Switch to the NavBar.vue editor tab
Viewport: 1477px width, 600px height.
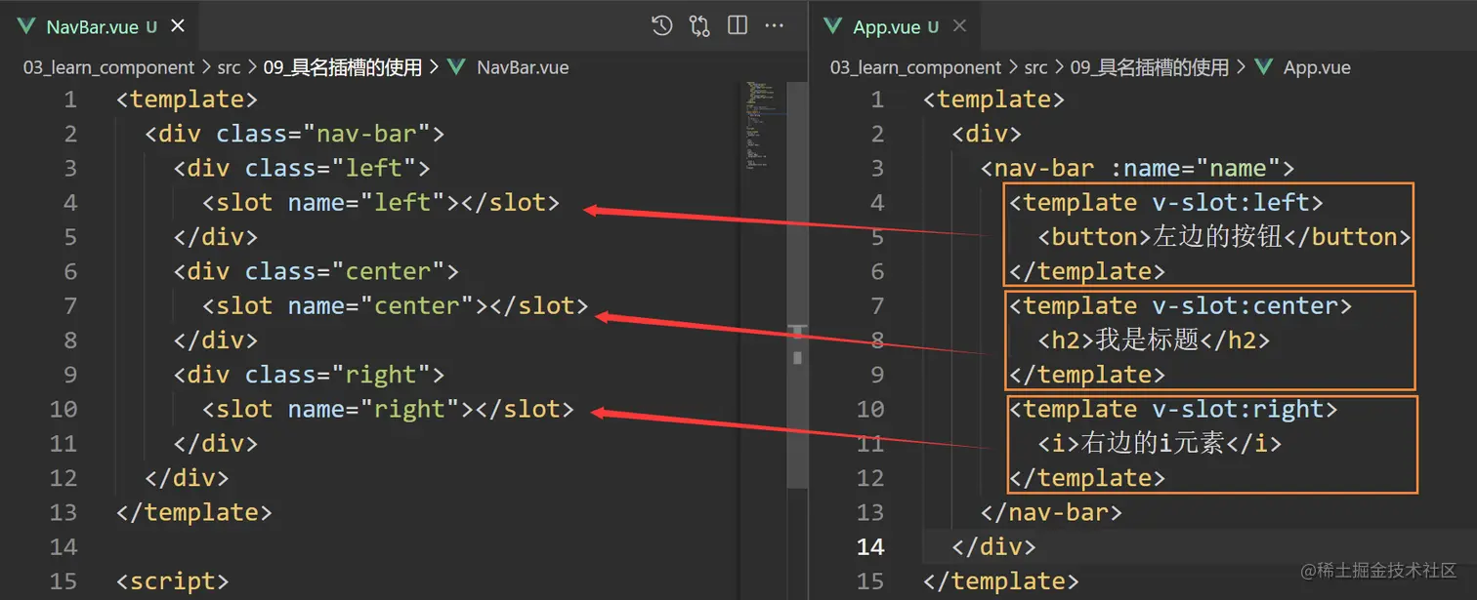pyautogui.click(x=102, y=26)
